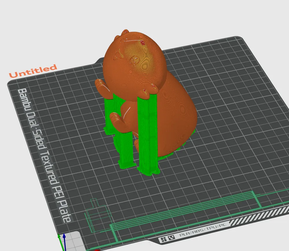Click the small ear atop the bear's head
289x251 pixels.
point(125,32)
